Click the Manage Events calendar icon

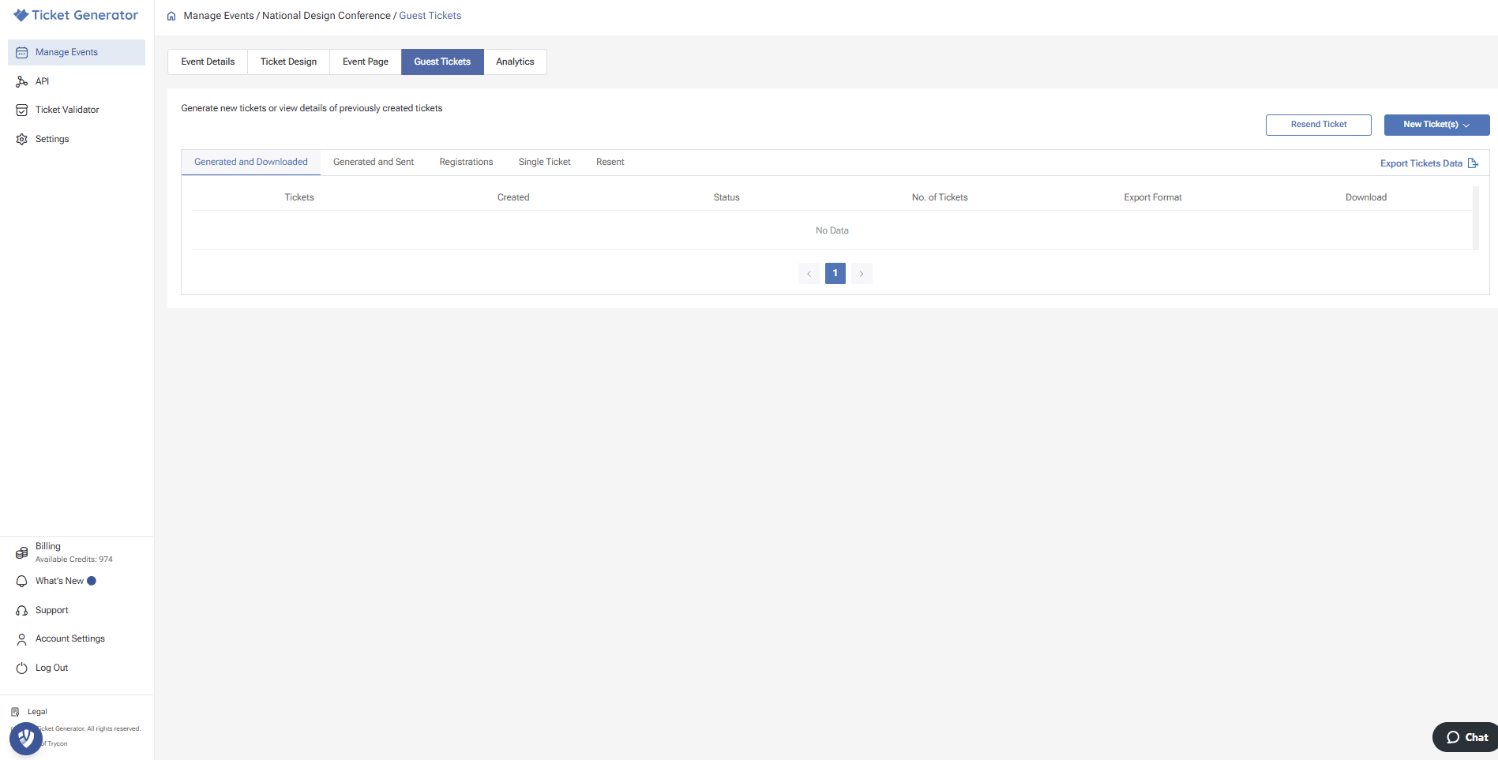click(x=22, y=53)
